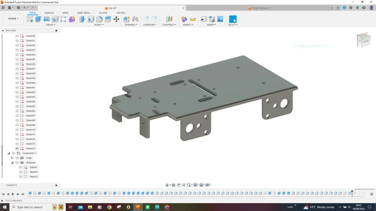Click the File Explorer icon in the taskbar
Image resolution: width=376 pixels, height=211 pixels.
pos(90,207)
